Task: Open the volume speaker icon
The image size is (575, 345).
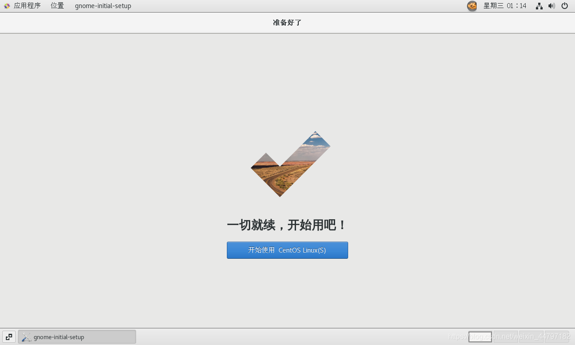Action: pyautogui.click(x=552, y=6)
